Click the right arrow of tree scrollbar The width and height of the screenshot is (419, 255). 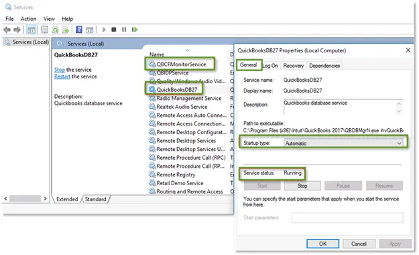coord(45,199)
